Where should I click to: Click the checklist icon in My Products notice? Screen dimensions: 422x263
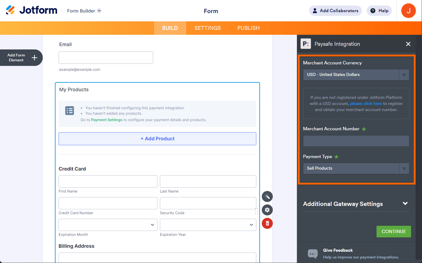pos(70,111)
